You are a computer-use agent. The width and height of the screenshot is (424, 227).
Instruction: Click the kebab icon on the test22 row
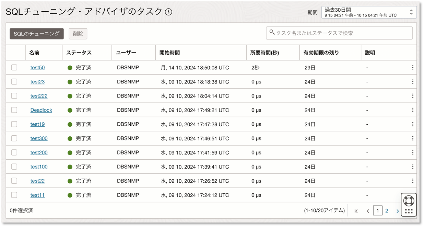click(x=413, y=181)
